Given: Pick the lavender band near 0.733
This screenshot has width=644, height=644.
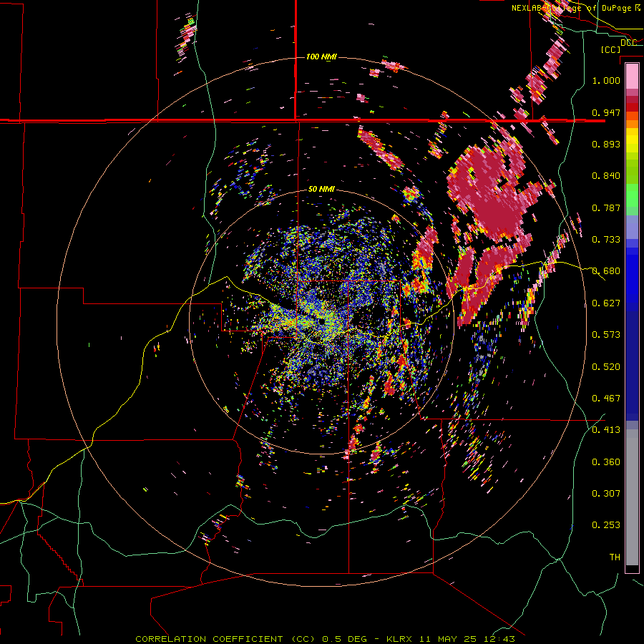Looking at the screenshot, I should 632,227.
